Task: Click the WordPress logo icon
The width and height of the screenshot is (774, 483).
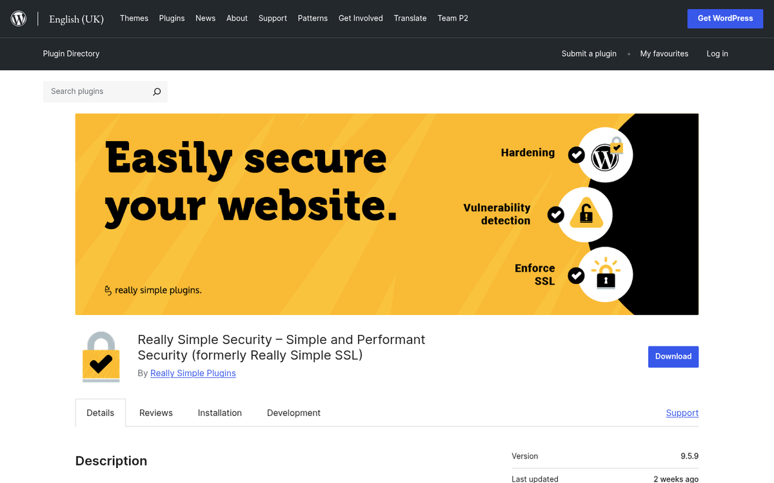Action: point(18,18)
